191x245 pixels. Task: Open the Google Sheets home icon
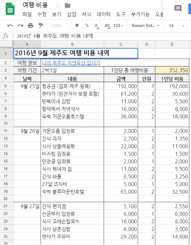pyautogui.click(x=10, y=9)
